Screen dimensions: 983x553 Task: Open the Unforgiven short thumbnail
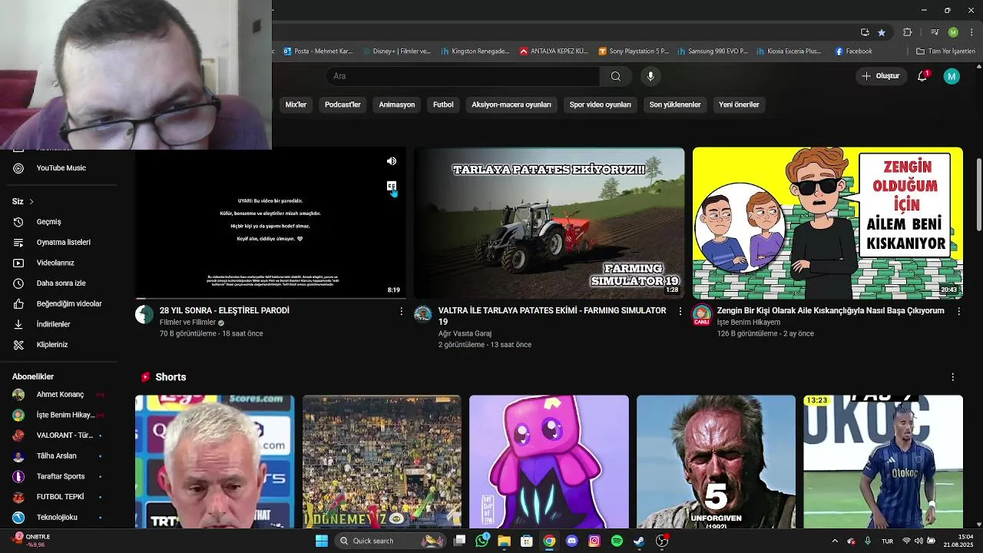(x=716, y=462)
